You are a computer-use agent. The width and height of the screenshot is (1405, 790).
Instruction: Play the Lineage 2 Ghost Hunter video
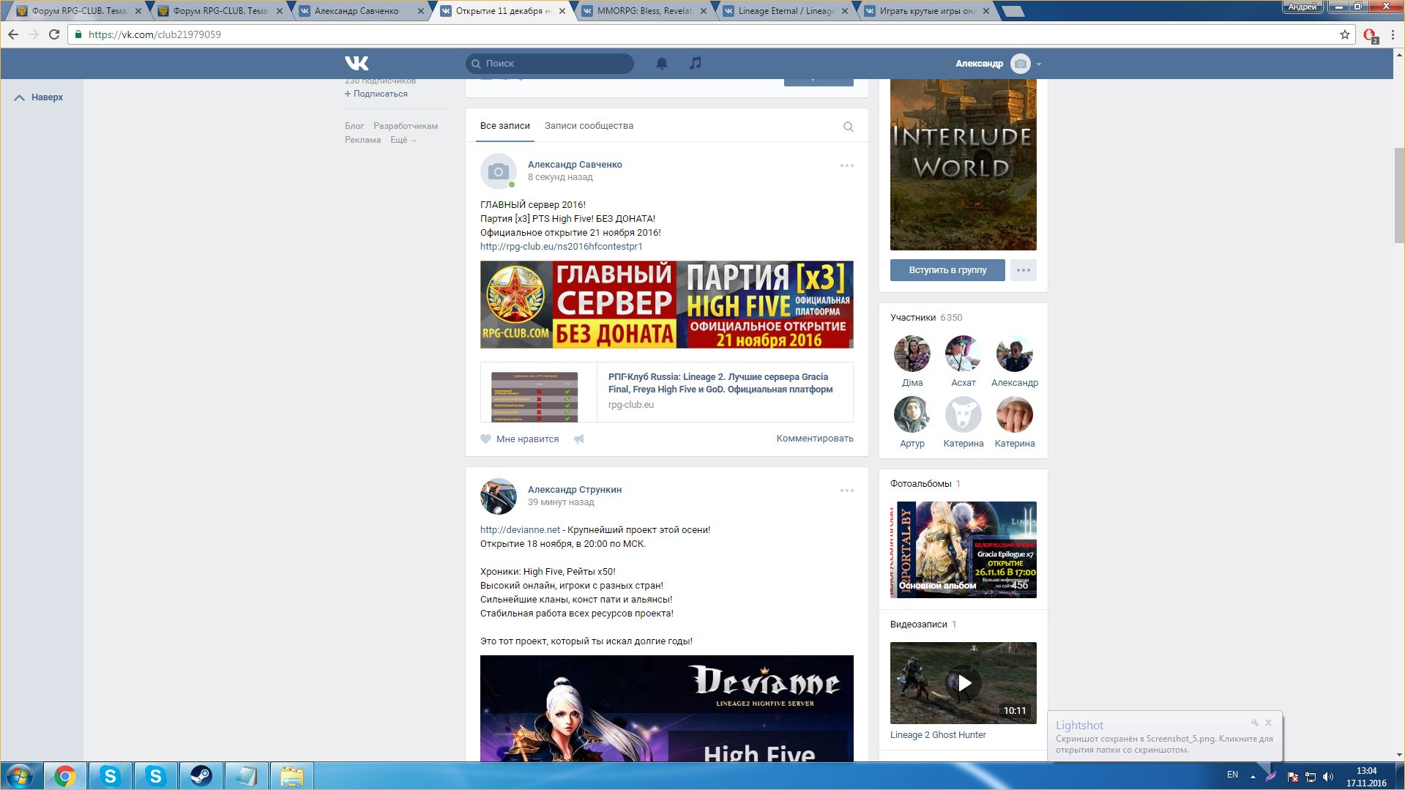963,683
